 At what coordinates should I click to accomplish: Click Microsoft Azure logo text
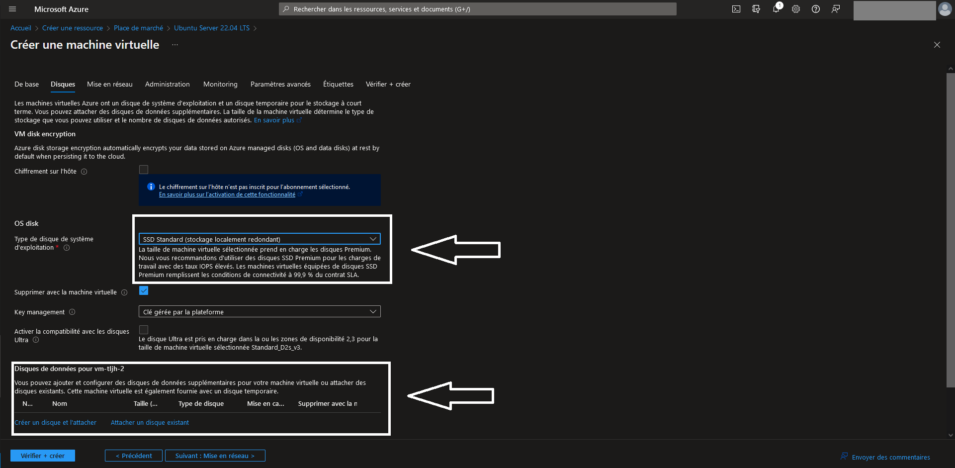(61, 9)
